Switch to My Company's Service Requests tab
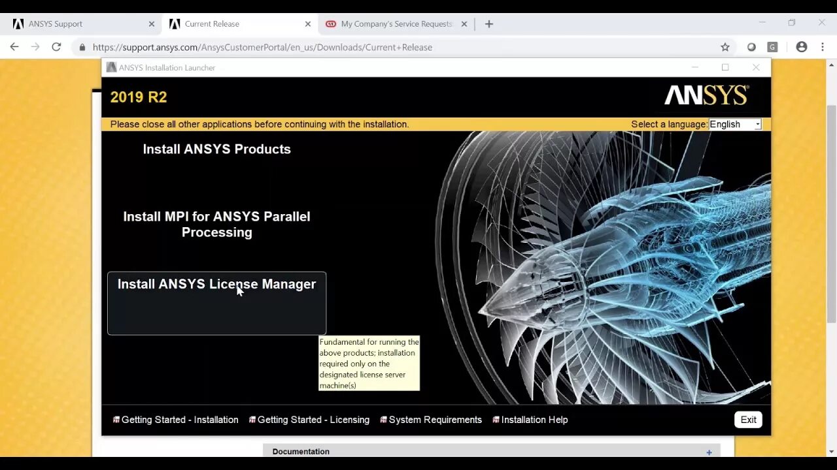The height and width of the screenshot is (470, 837). 396,23
